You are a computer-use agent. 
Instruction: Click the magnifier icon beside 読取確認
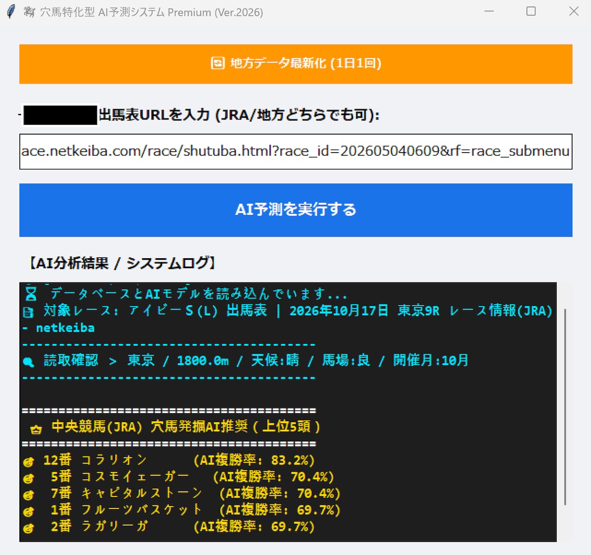point(29,361)
